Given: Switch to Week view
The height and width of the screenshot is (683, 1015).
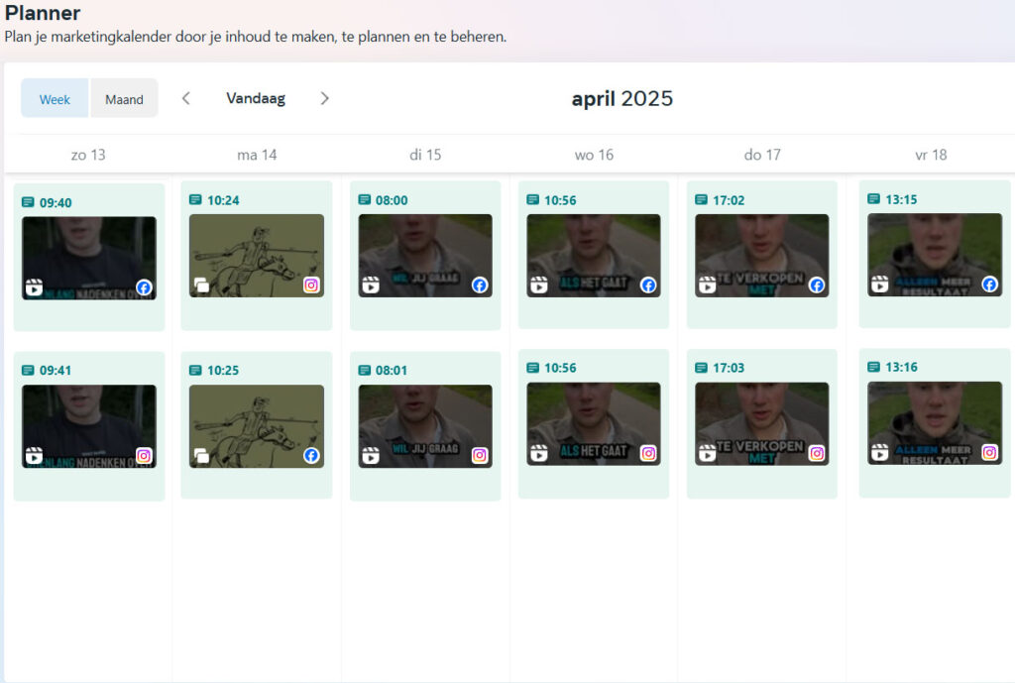Looking at the screenshot, I should point(55,99).
